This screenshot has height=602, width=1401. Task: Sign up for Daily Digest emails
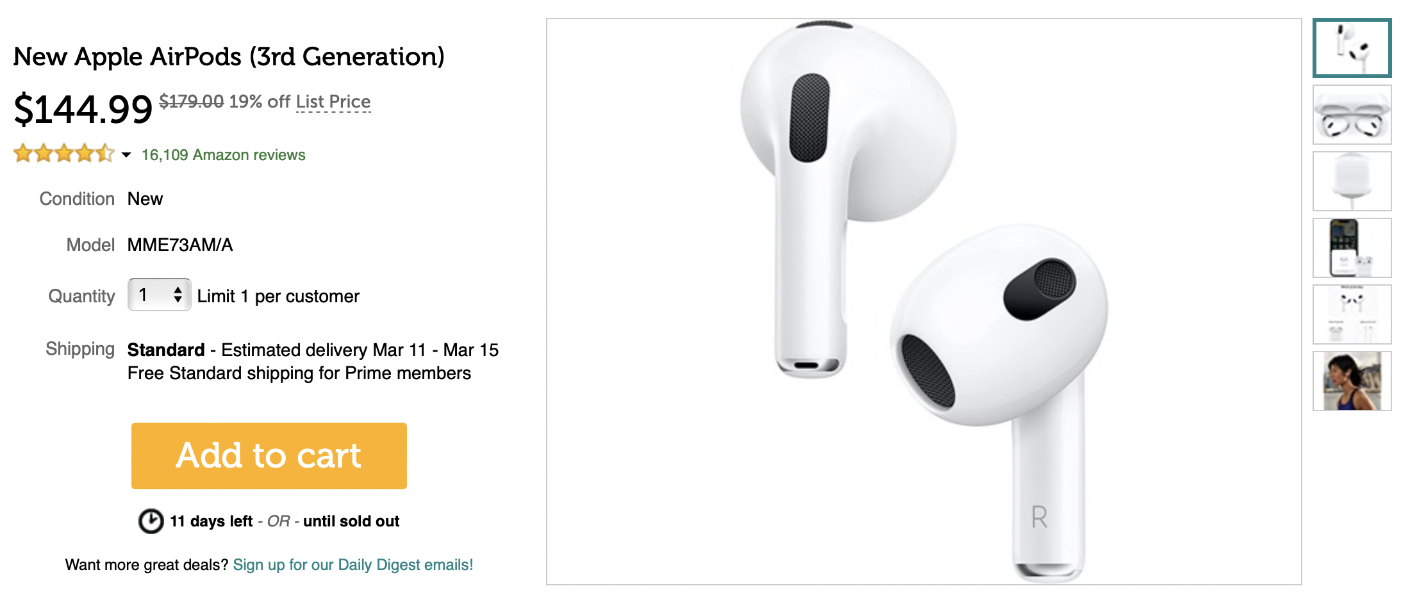[353, 565]
